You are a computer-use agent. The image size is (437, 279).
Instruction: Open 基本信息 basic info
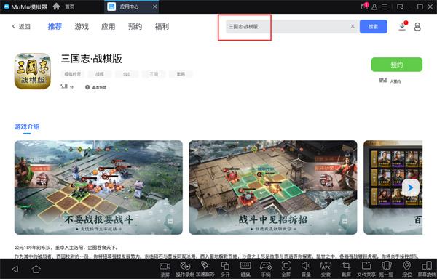point(96,87)
